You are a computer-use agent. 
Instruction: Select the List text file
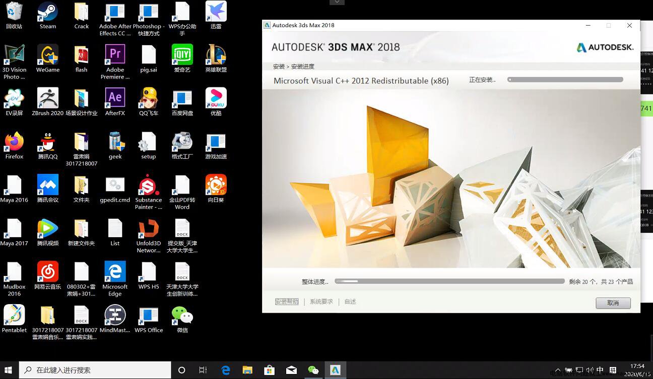115,233
